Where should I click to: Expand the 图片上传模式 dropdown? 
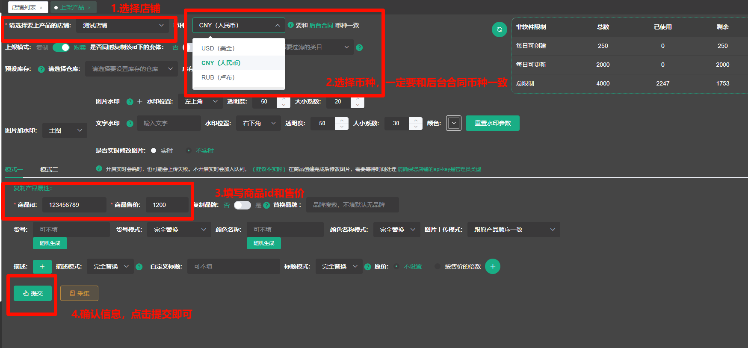pyautogui.click(x=513, y=230)
